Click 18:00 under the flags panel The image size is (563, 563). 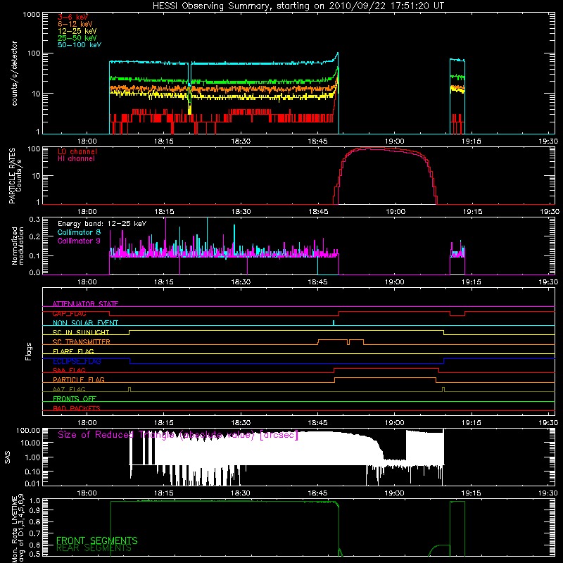tap(87, 423)
